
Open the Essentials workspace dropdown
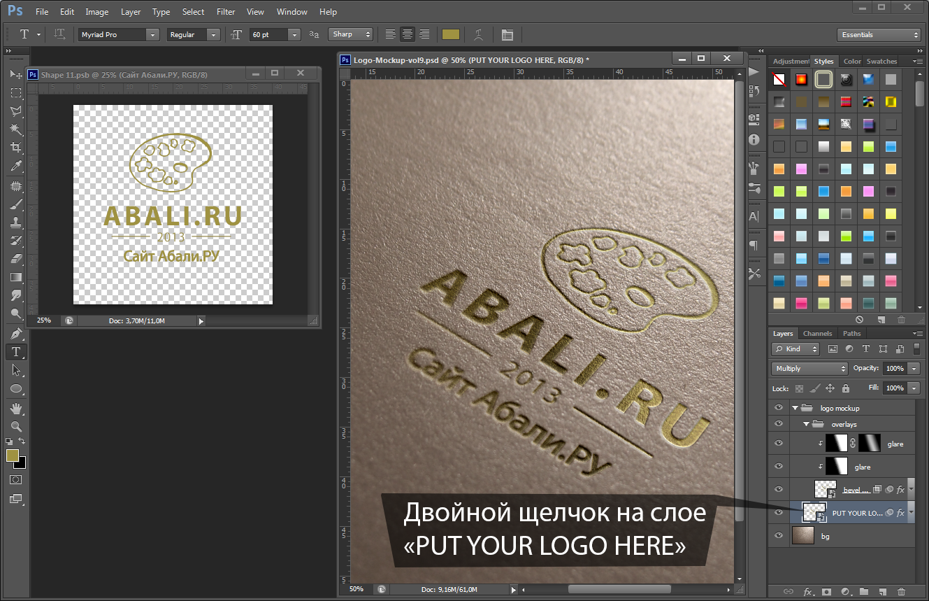(879, 34)
